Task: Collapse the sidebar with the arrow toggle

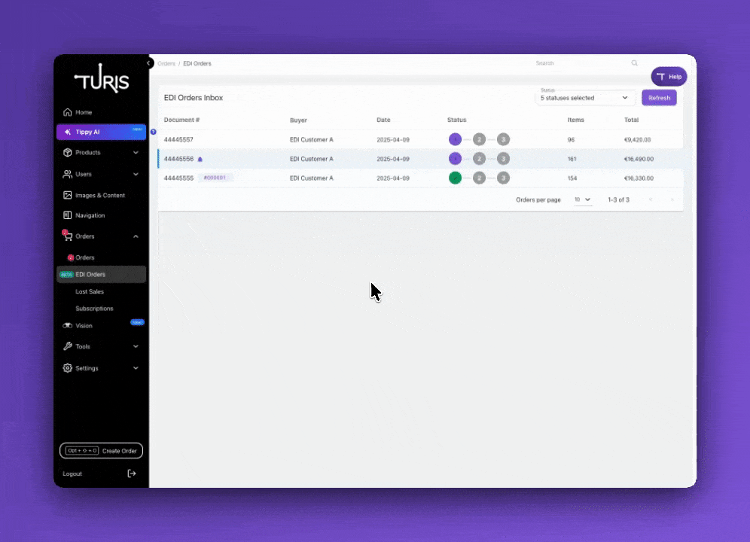Action: [x=150, y=63]
